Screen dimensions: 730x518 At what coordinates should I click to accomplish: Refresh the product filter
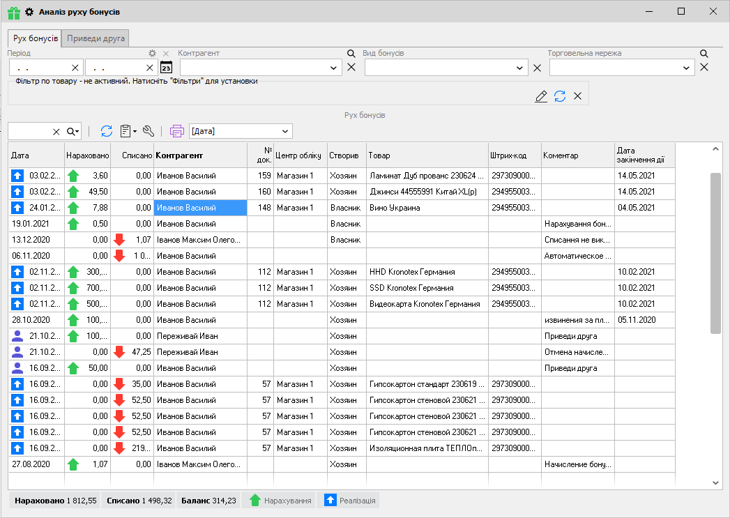[560, 96]
